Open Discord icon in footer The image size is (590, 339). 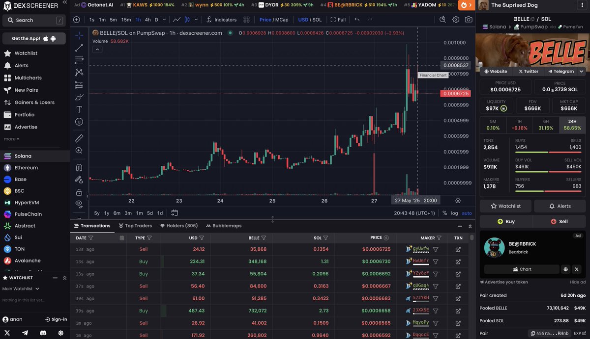(x=43, y=333)
